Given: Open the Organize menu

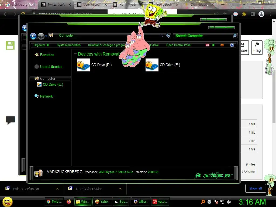Looking at the screenshot, I should [41, 45].
